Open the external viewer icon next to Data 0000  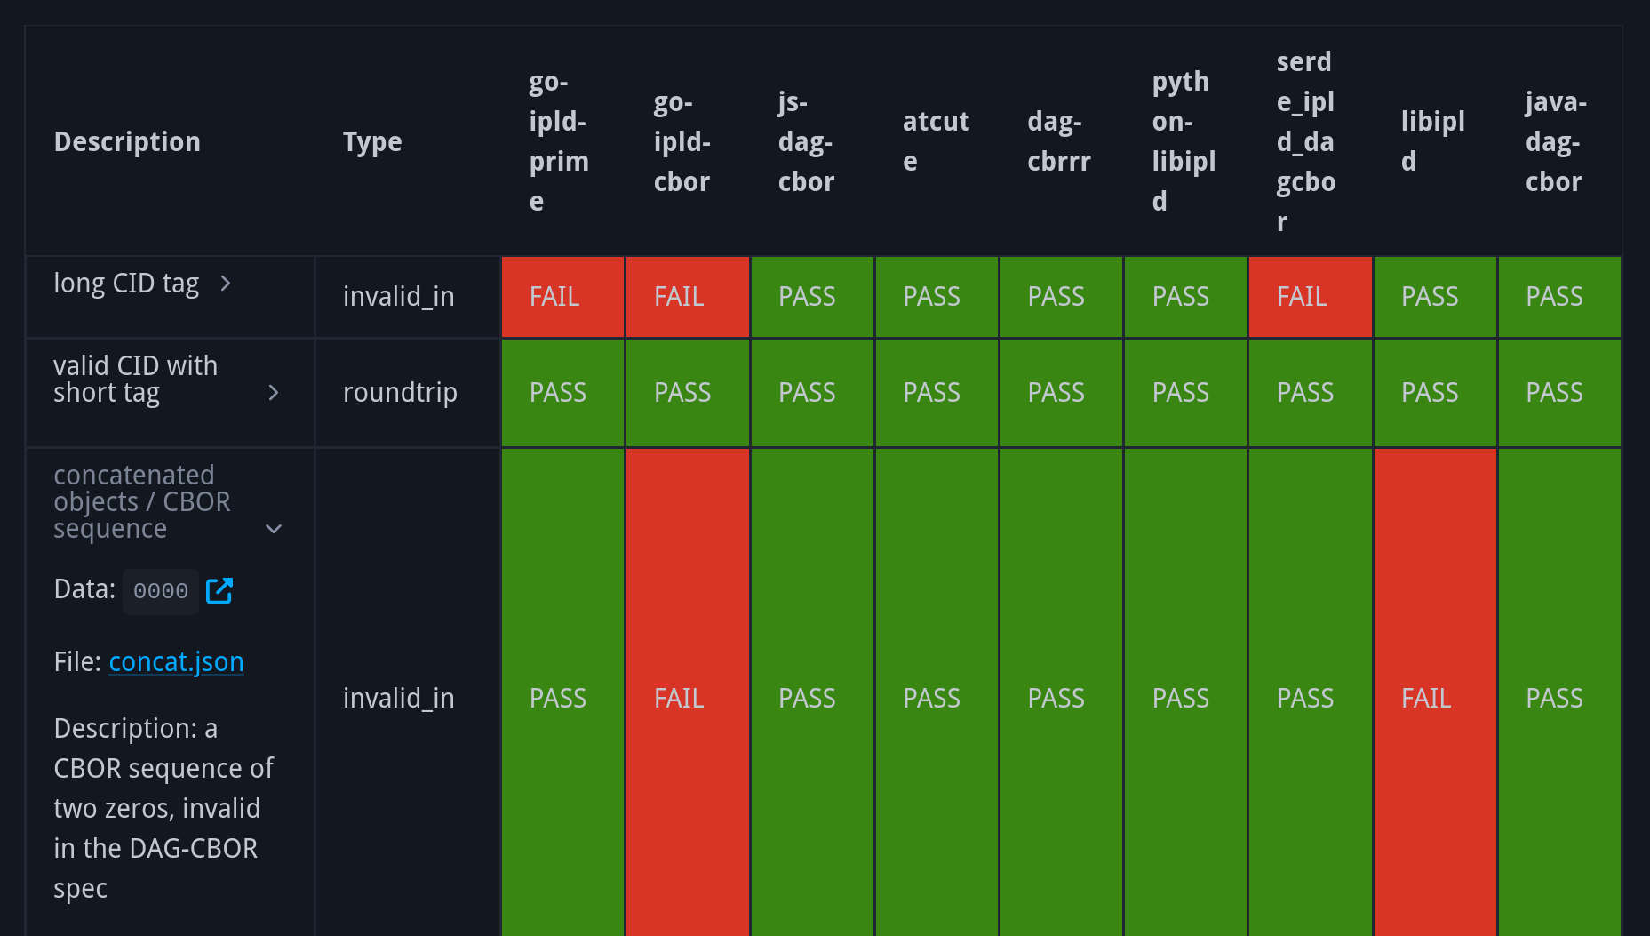point(219,590)
